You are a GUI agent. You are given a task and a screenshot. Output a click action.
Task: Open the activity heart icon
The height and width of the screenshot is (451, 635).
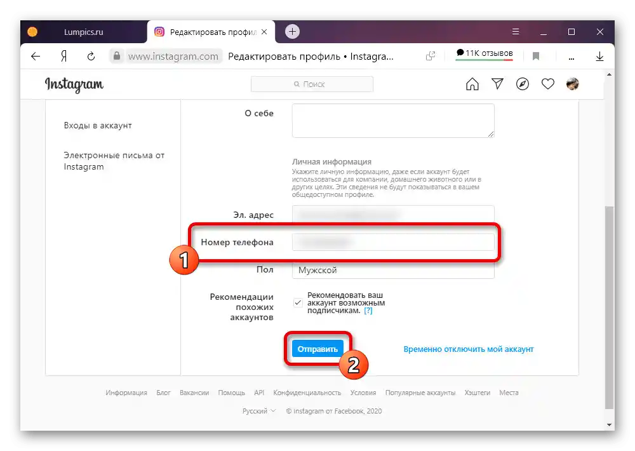click(x=547, y=84)
